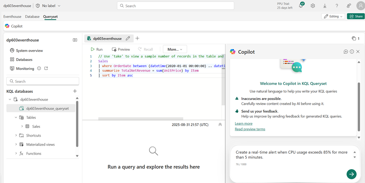Close the Copilot pane

358,51
